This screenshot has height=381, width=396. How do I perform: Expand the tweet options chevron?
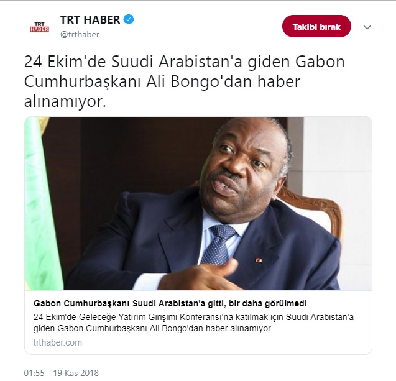click(367, 27)
